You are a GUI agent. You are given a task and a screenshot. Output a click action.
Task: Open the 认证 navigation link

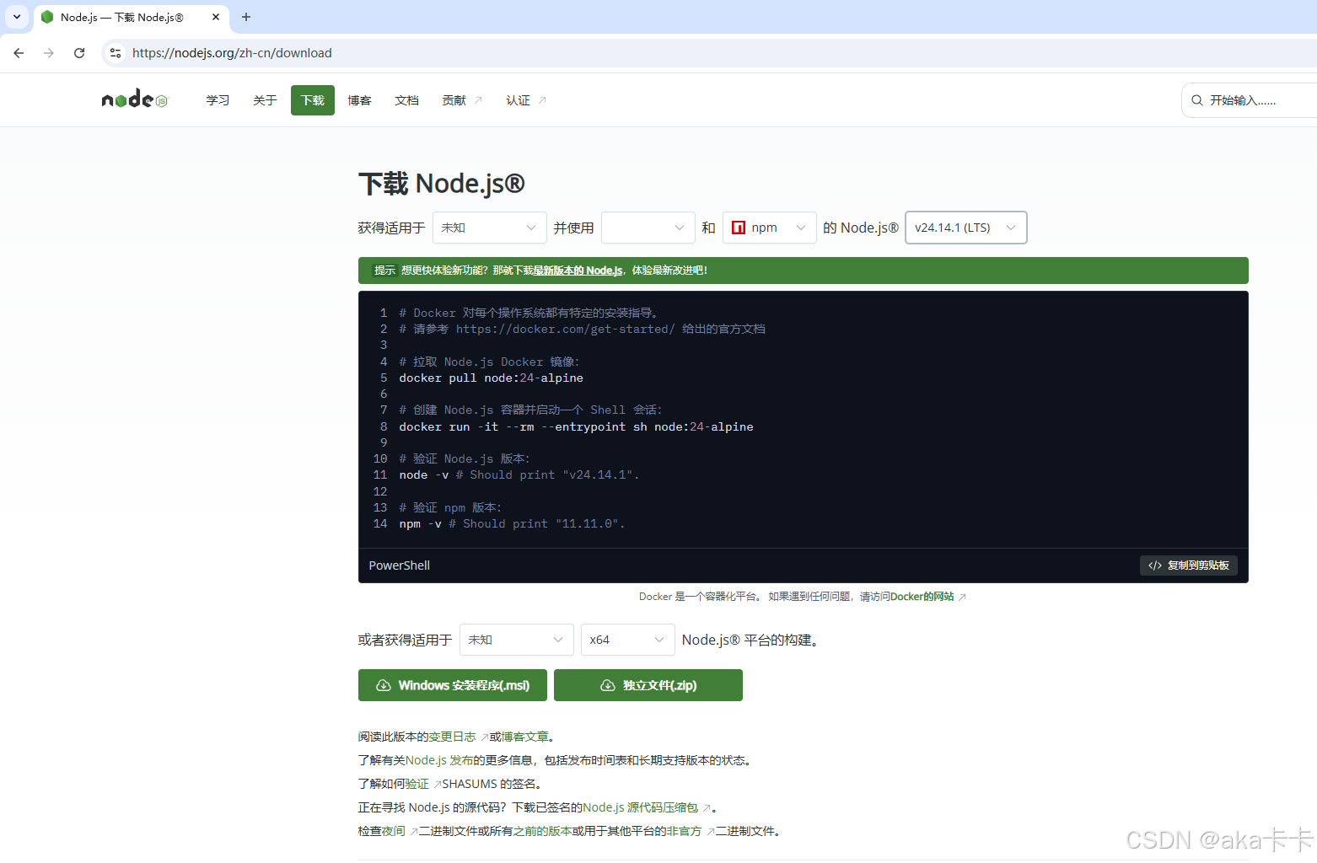tap(526, 100)
